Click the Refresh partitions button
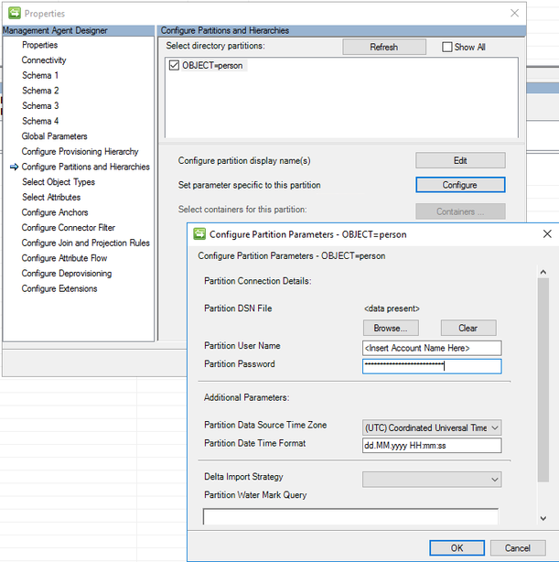This screenshot has width=559, height=562. pos(384,47)
